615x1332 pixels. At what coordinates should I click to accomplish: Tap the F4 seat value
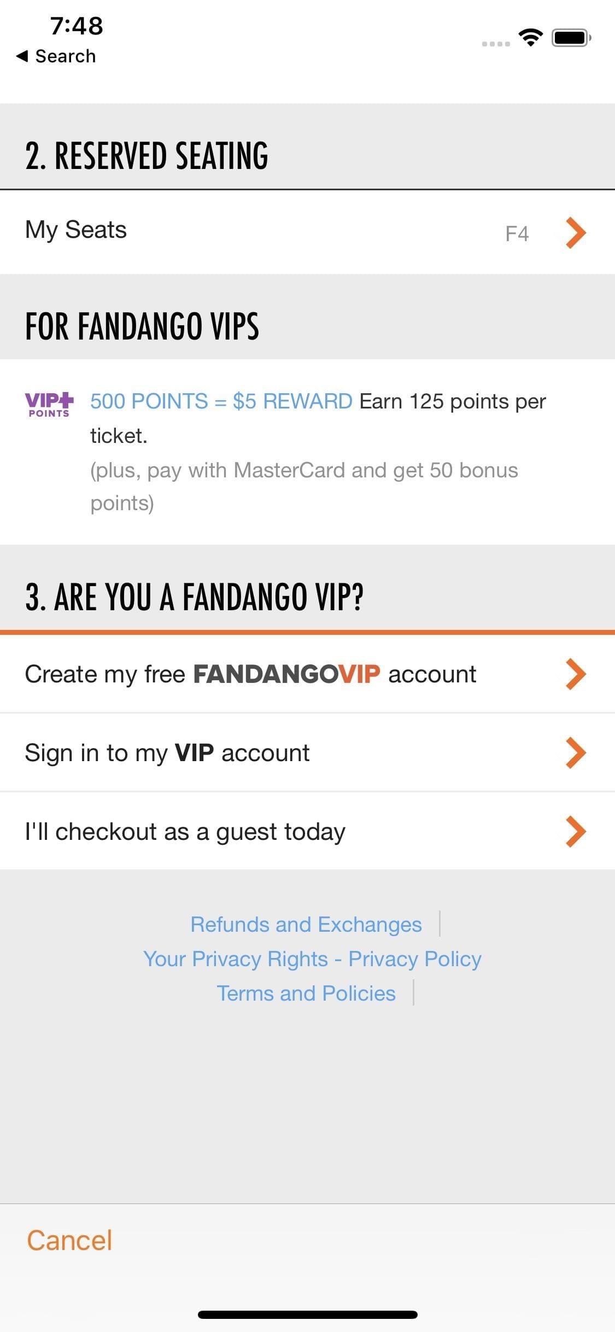click(x=517, y=233)
